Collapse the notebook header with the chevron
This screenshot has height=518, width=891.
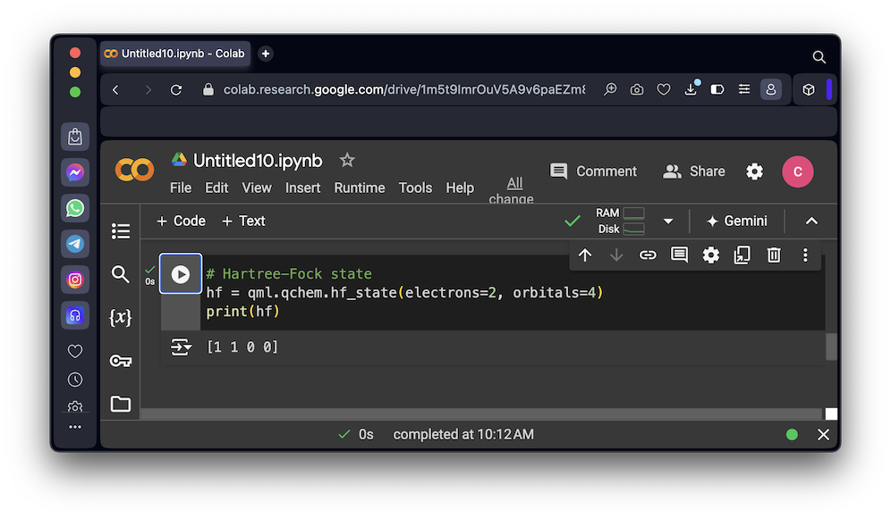pos(811,221)
